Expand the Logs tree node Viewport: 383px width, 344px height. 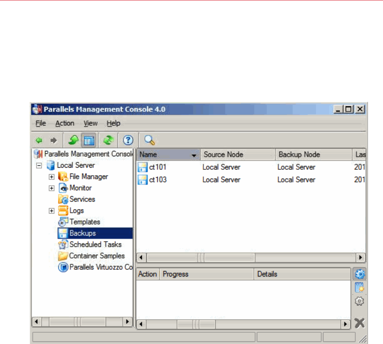51,211
